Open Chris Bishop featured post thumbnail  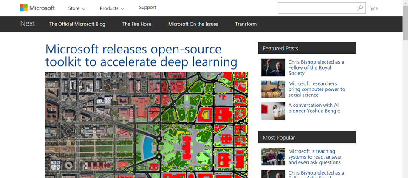273,67
